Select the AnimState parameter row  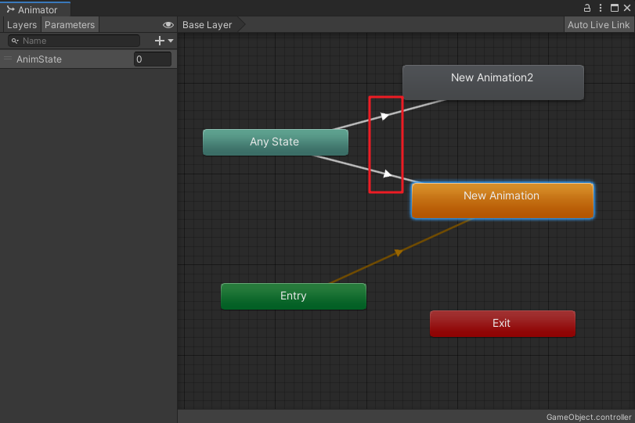(x=70, y=59)
